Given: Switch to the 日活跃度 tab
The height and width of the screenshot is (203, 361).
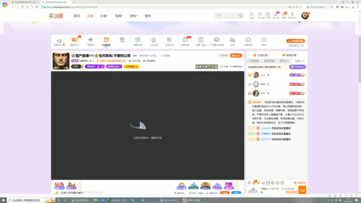Looking at the screenshot, I should point(254,61).
